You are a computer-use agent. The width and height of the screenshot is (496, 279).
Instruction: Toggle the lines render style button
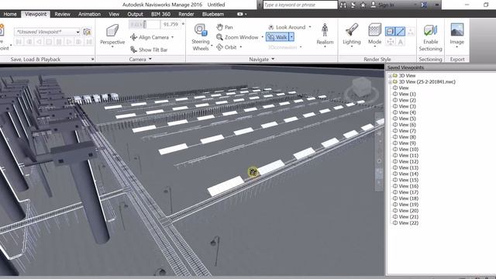coord(400,31)
